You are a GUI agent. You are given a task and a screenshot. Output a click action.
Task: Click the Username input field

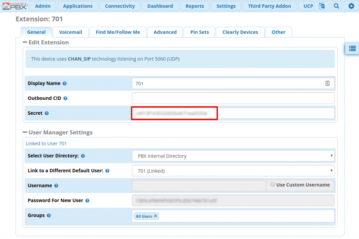[199, 185]
